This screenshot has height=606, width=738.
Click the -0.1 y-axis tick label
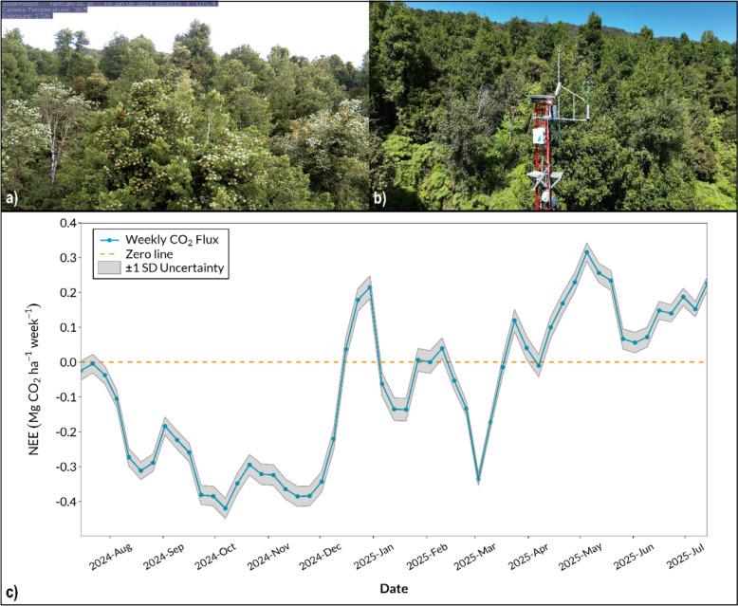pyautogui.click(x=65, y=397)
